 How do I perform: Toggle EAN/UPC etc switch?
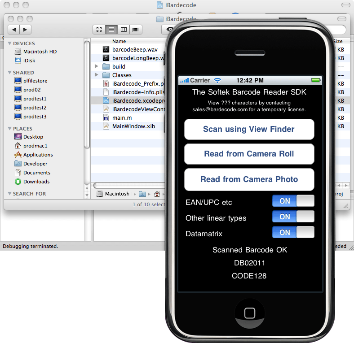(x=293, y=201)
